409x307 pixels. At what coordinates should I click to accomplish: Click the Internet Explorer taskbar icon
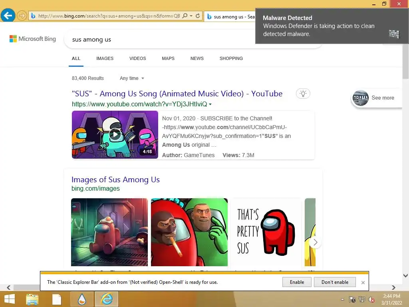pyautogui.click(x=107, y=299)
